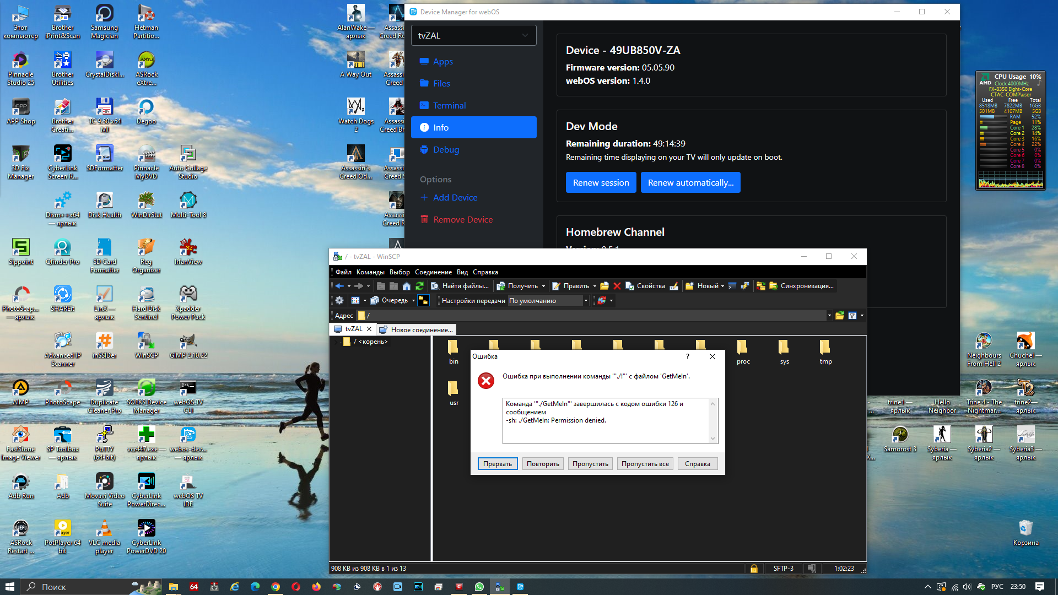
Task: Open WinSCP settings gear icon
Action: click(x=339, y=300)
